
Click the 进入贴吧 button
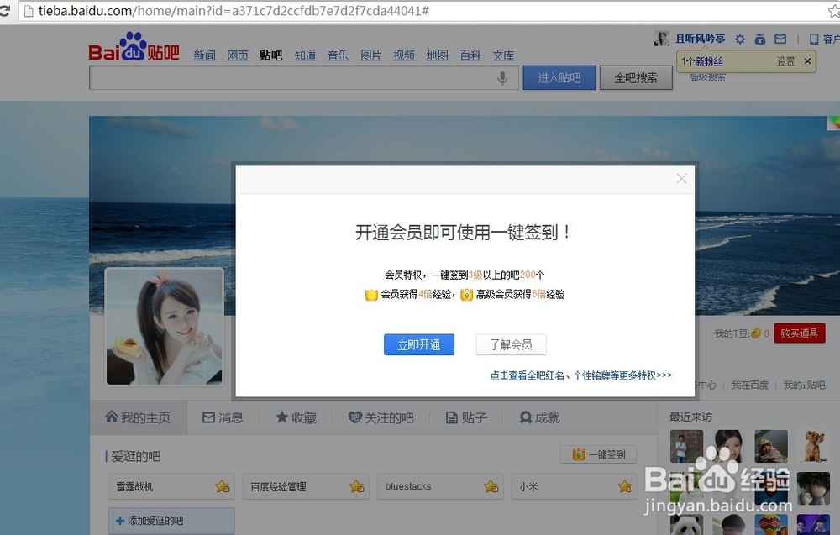click(559, 77)
